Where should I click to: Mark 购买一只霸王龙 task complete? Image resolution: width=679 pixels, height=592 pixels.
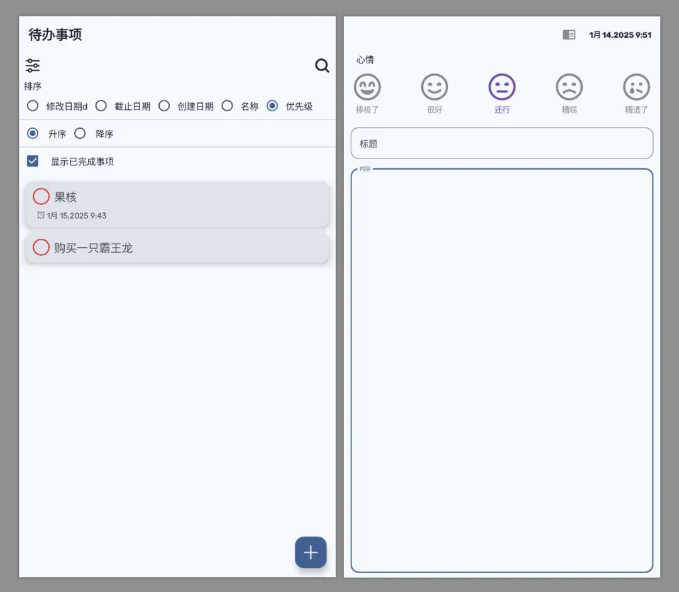click(x=41, y=248)
